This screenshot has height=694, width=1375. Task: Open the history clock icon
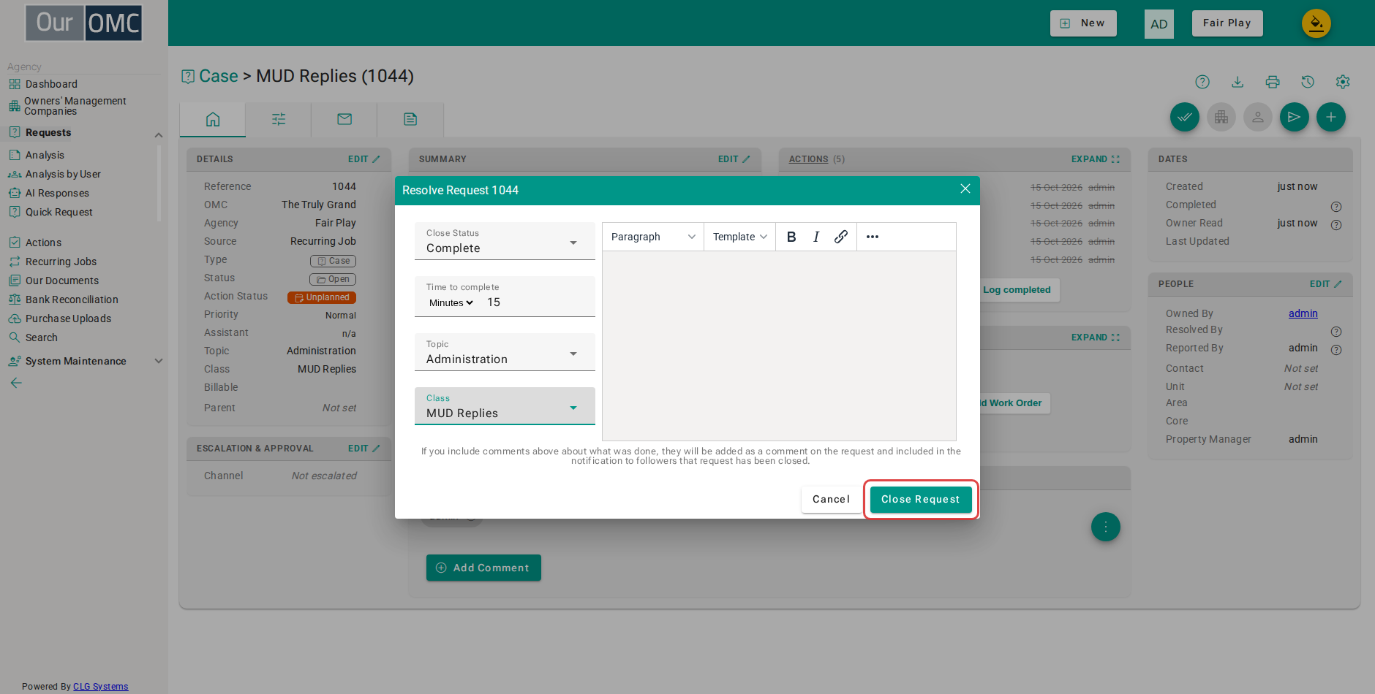pos(1308,82)
